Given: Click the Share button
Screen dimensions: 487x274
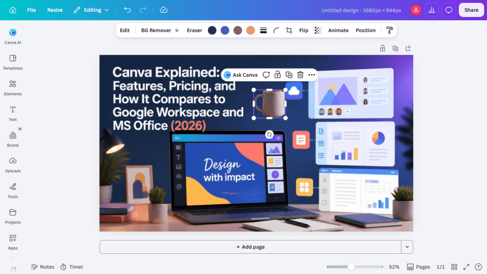Looking at the screenshot, I should click(x=471, y=10).
